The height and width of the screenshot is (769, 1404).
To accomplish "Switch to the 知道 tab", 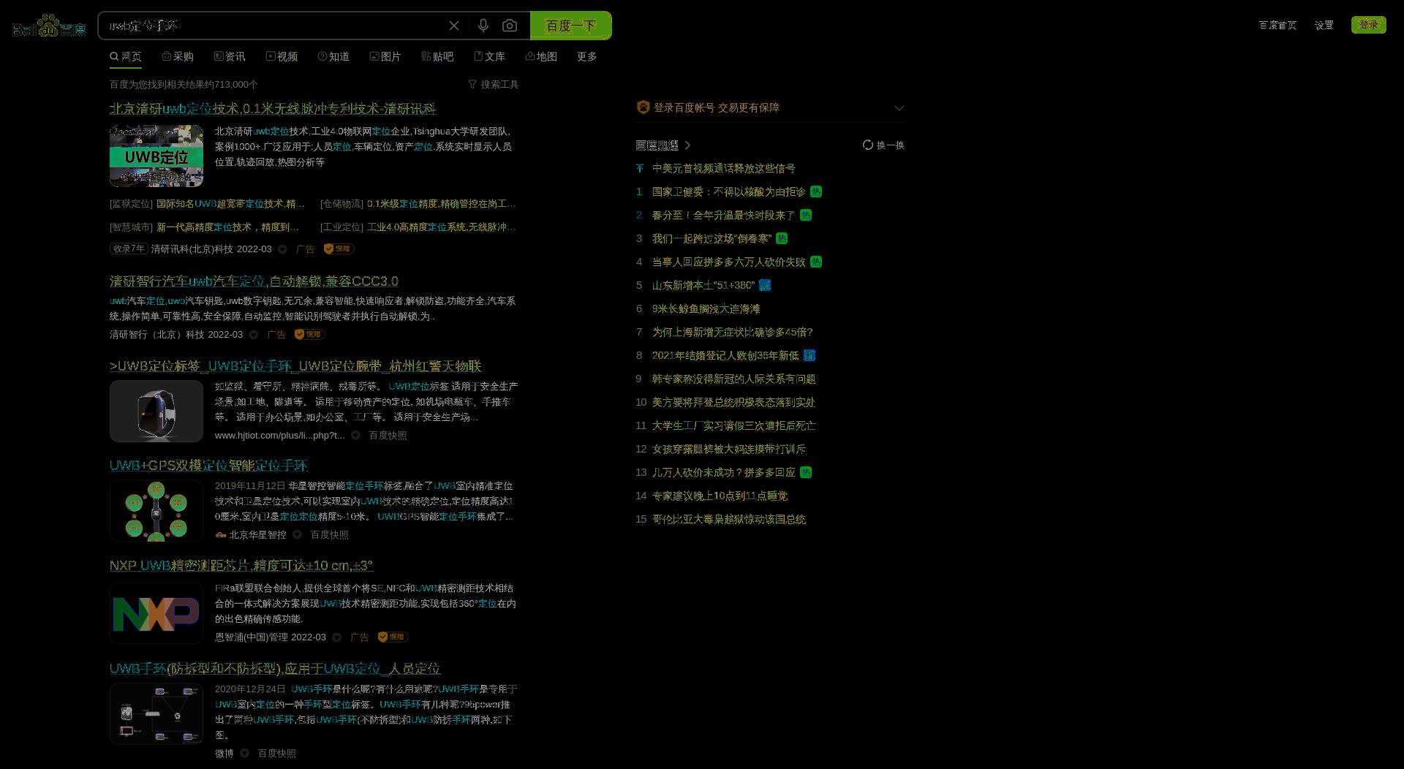I will pos(333,56).
